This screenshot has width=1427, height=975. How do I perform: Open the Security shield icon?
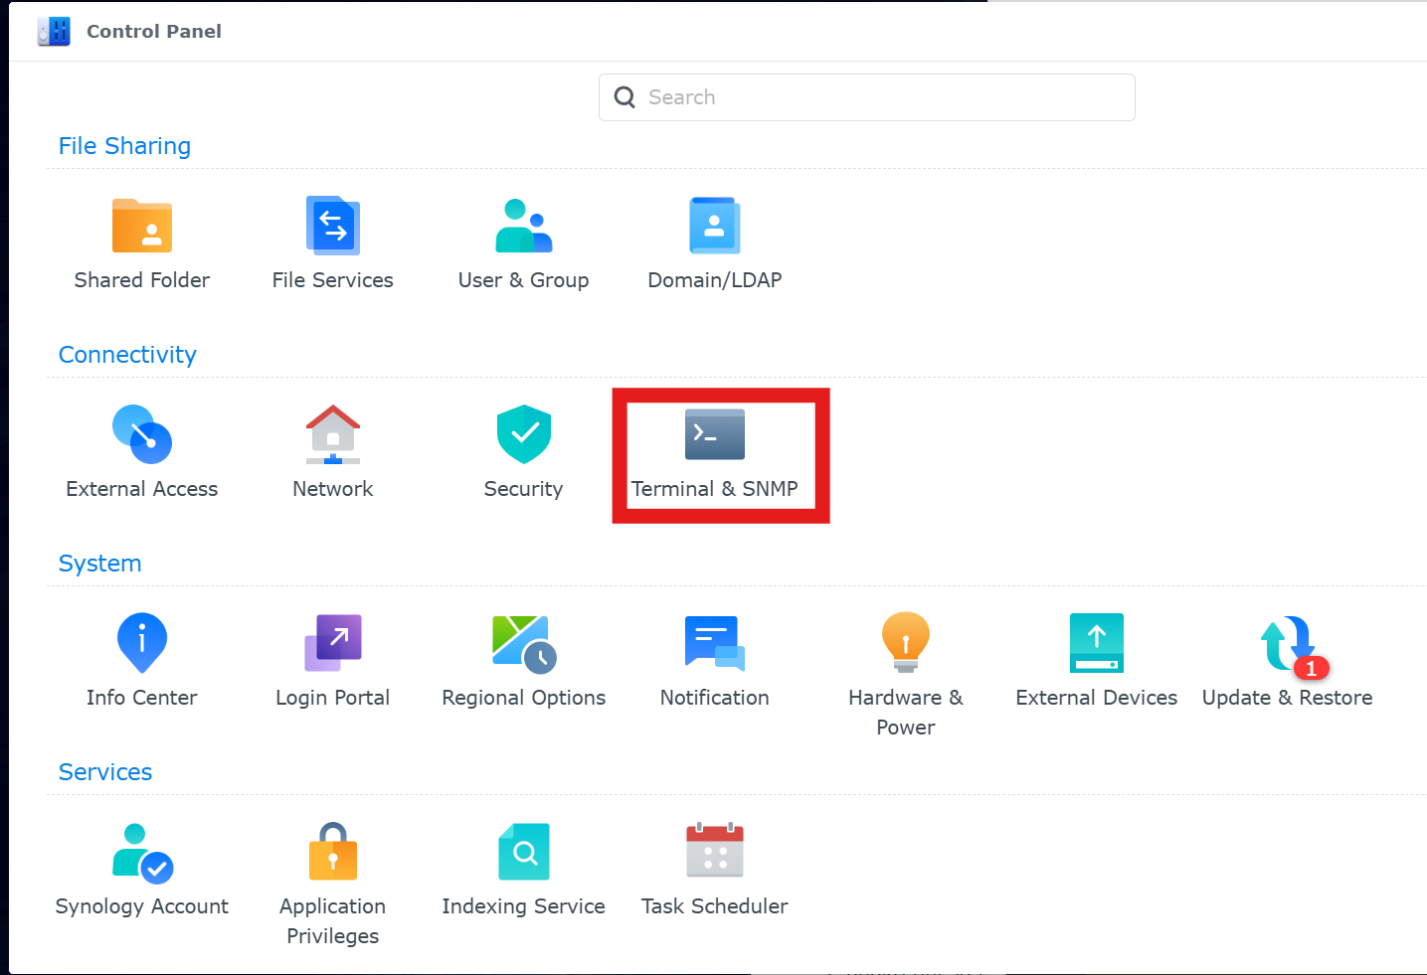[524, 435]
